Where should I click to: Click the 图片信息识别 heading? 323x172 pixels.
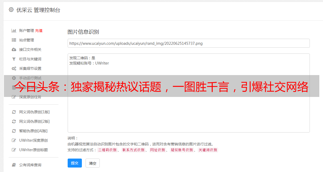click(x=83, y=32)
